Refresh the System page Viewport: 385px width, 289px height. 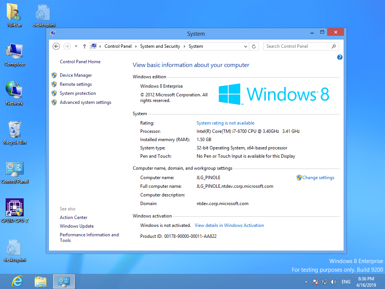[x=254, y=46]
